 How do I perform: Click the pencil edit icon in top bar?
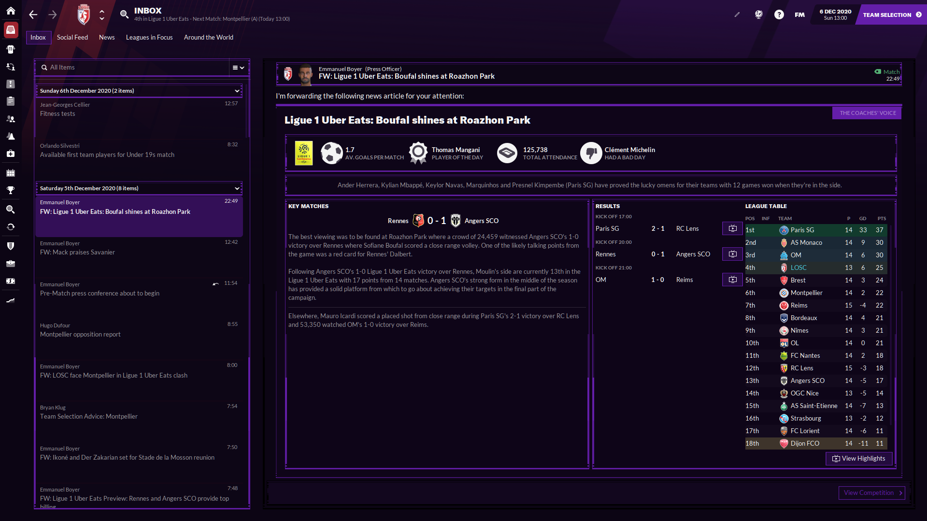click(x=737, y=14)
